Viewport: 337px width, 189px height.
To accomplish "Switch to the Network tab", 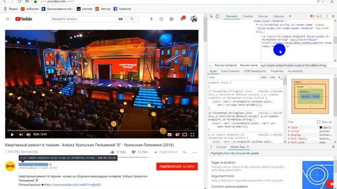I will (279, 16).
